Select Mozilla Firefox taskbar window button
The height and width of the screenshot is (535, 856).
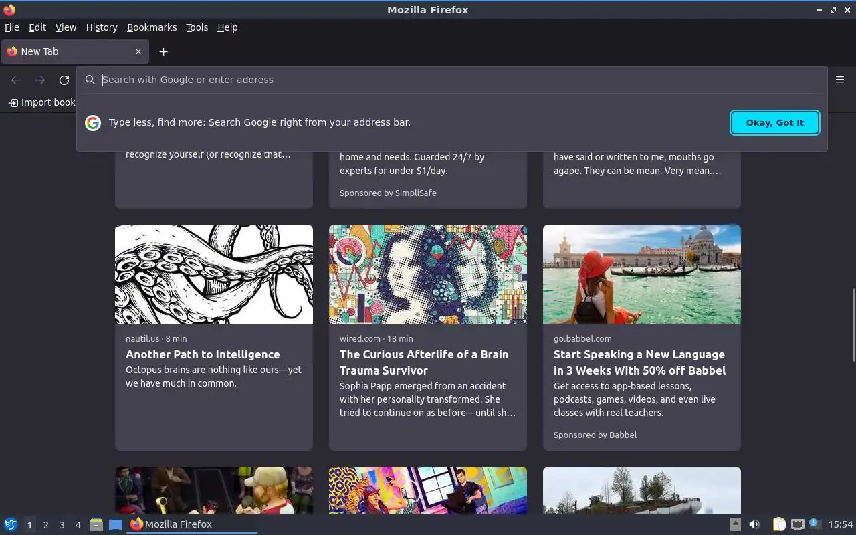(192, 524)
